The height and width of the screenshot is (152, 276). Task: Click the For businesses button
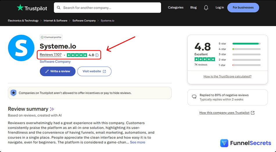pyautogui.click(x=243, y=8)
